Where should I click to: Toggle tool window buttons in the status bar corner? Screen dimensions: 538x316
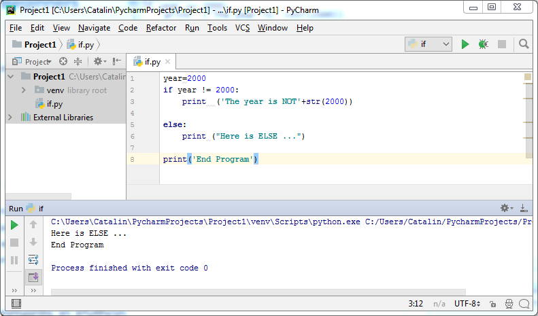tap(16, 303)
